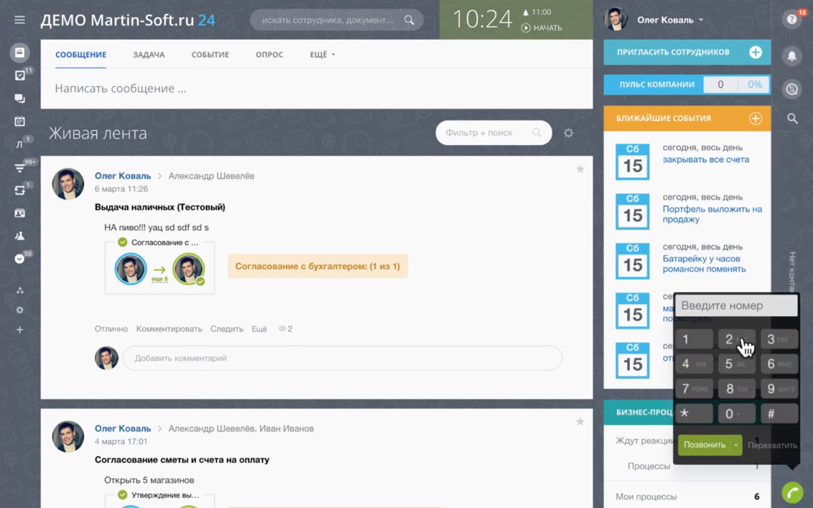
Task: Toggle Следить on the Выдача наличных post
Action: coord(227,329)
